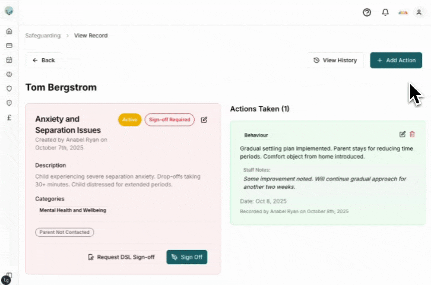Edit the Behaviour action entry
Screen dimensions: 431x285
403,134
